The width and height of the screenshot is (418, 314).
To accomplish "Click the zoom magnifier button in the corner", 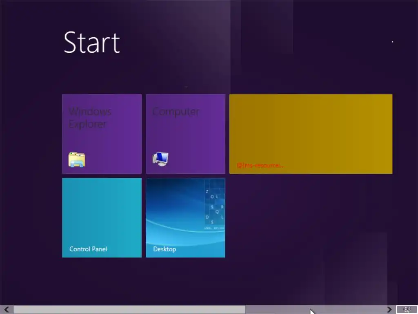I will click(x=407, y=310).
